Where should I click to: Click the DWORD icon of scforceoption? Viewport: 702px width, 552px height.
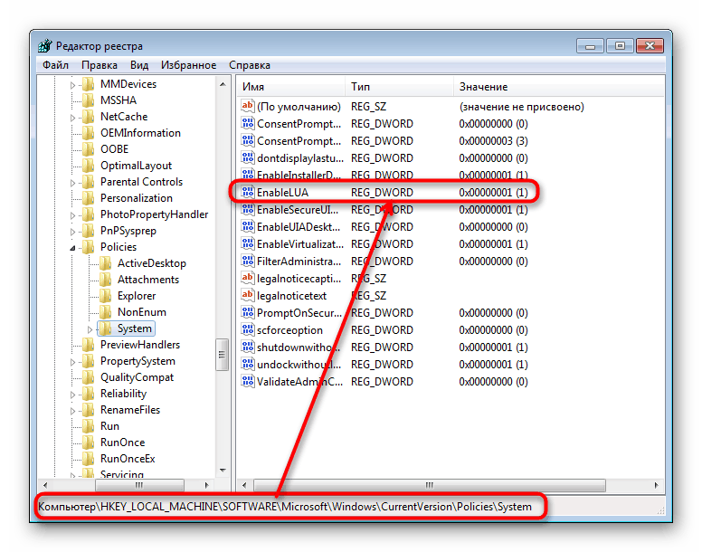pos(248,329)
